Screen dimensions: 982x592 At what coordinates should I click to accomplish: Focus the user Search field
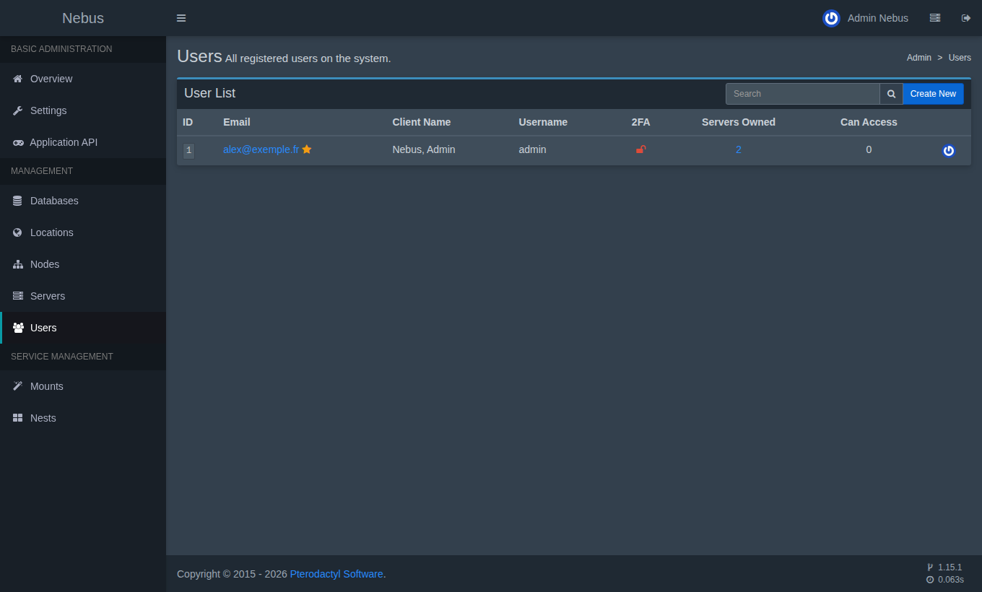click(x=802, y=94)
